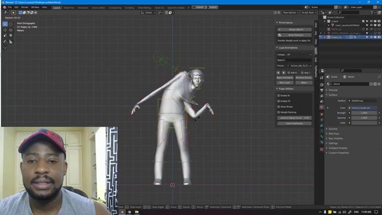
Task: Enable the Enable IK checkbox
Action: pyautogui.click(x=279, y=96)
